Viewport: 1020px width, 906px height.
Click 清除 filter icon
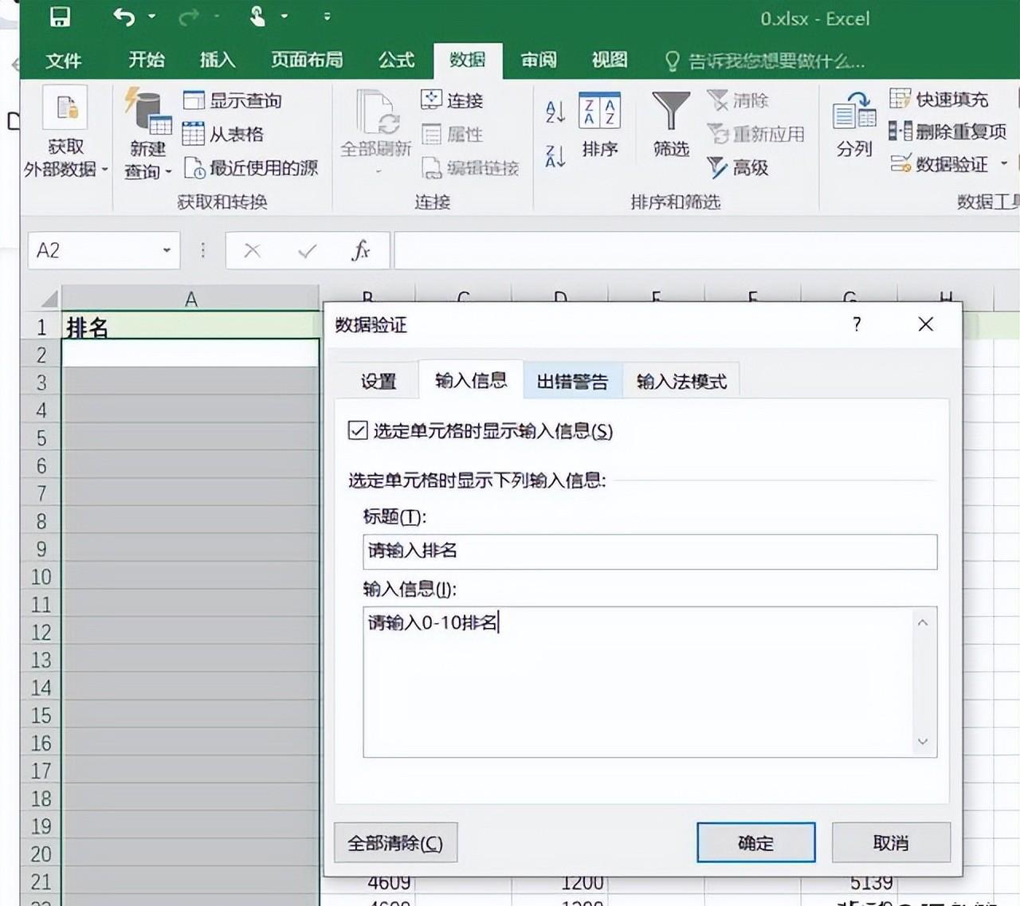pyautogui.click(x=717, y=100)
